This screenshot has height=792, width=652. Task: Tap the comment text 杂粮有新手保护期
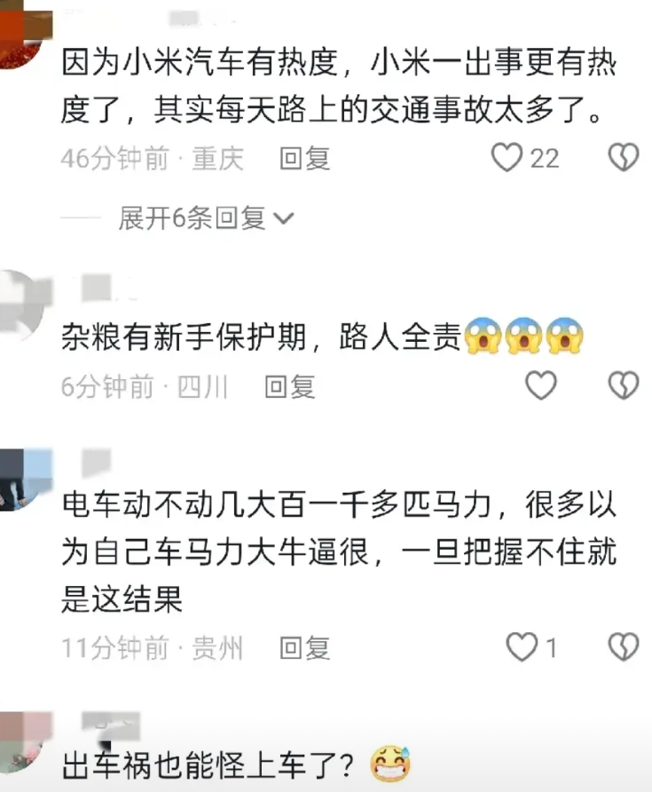(x=261, y=337)
